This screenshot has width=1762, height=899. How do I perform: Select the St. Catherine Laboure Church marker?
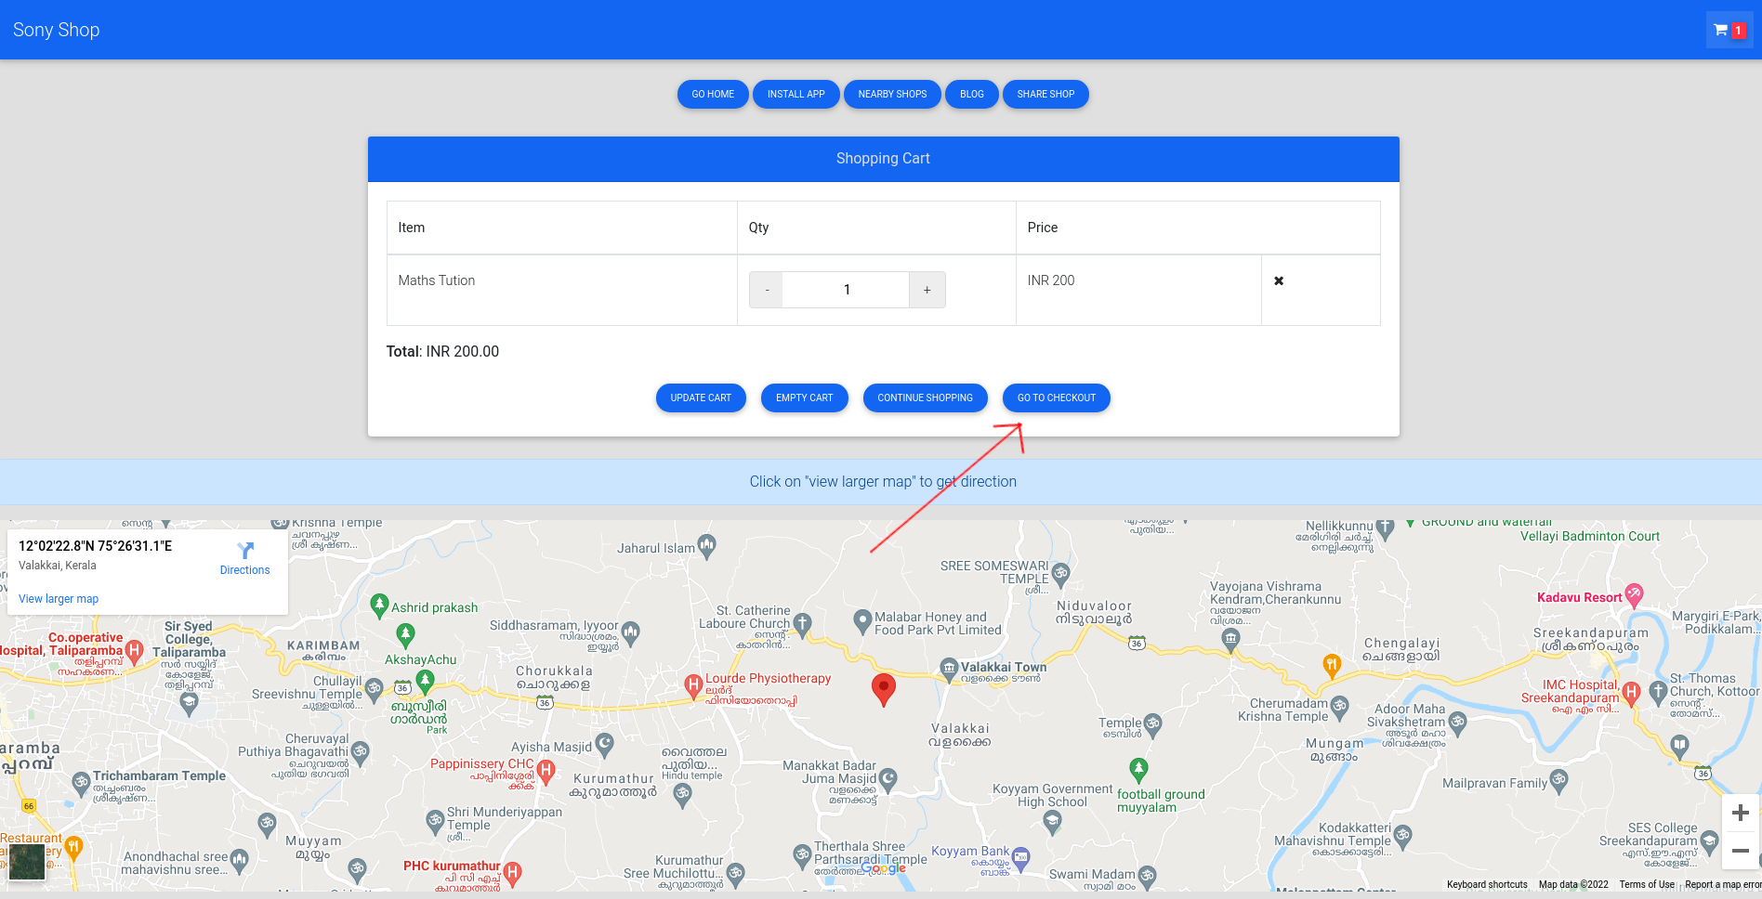(803, 623)
